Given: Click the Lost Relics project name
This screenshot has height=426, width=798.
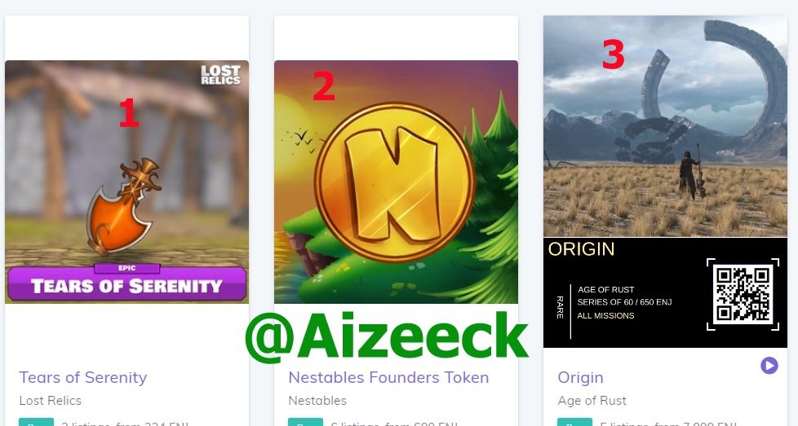Looking at the screenshot, I should tap(50, 400).
